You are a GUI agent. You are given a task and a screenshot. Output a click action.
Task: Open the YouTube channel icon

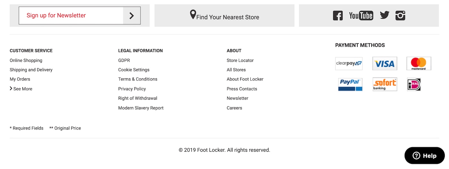tap(361, 15)
